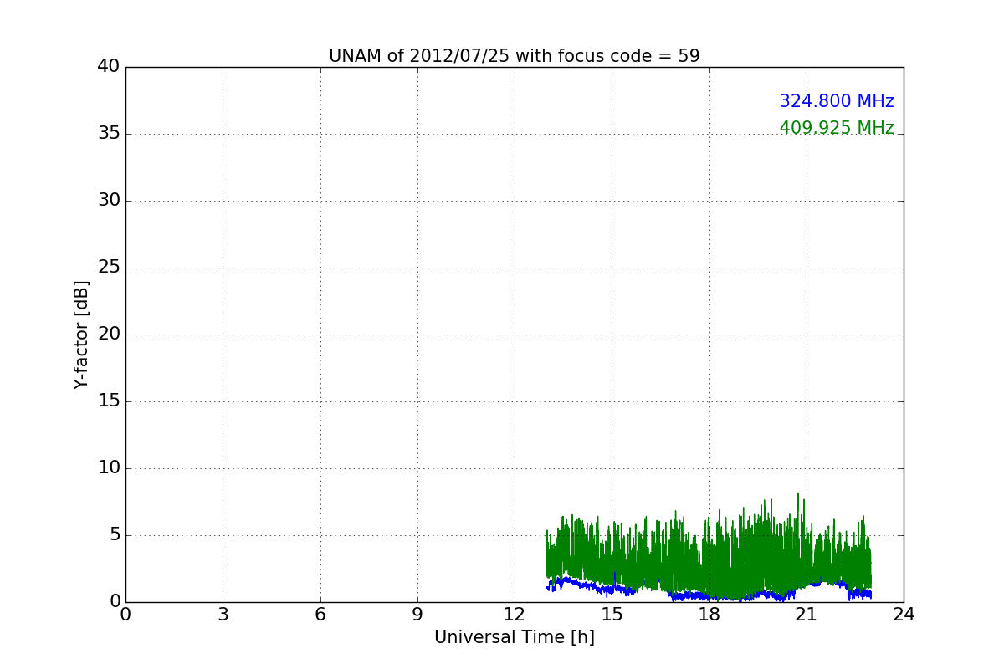This screenshot has height=669, width=1004.
Task: Click the y-axis tick label 10
Action: (109, 467)
